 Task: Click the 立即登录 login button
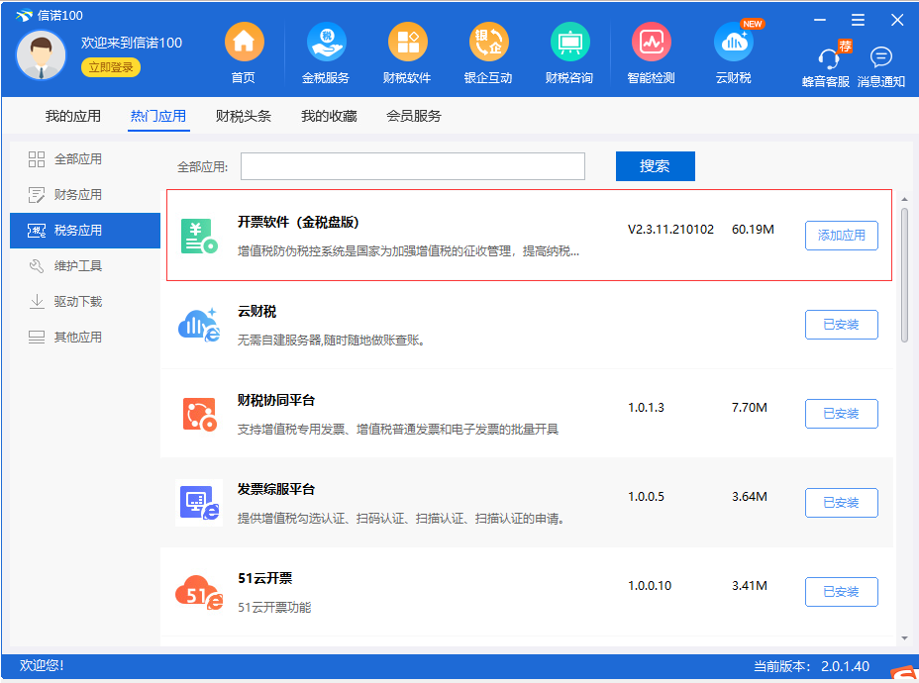click(x=111, y=67)
